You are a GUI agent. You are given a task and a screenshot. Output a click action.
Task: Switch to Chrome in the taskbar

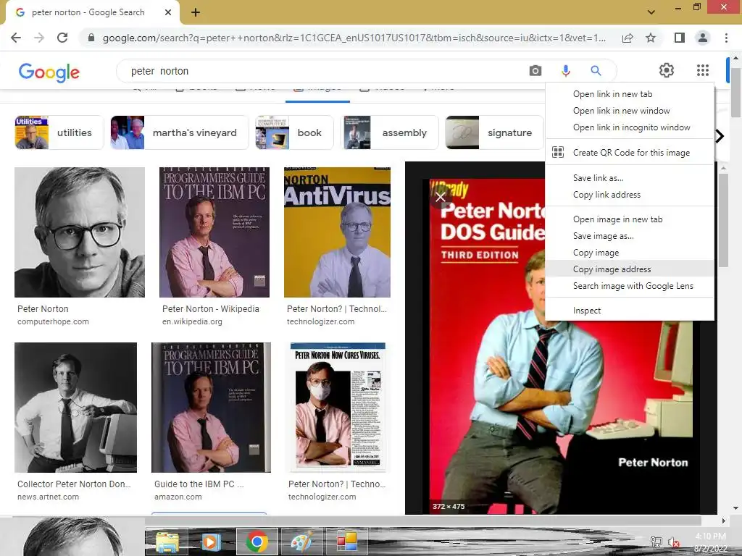coord(257,542)
